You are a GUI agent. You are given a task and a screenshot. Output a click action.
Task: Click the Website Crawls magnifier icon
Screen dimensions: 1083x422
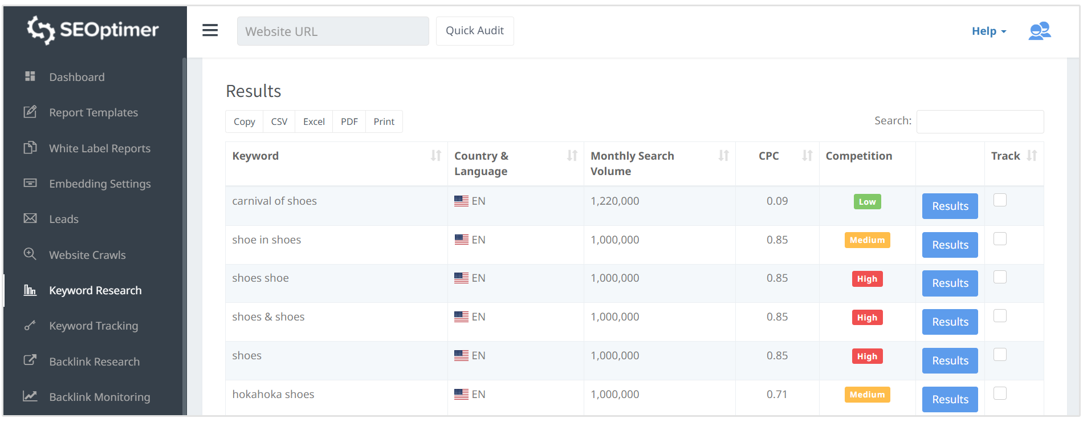(30, 254)
